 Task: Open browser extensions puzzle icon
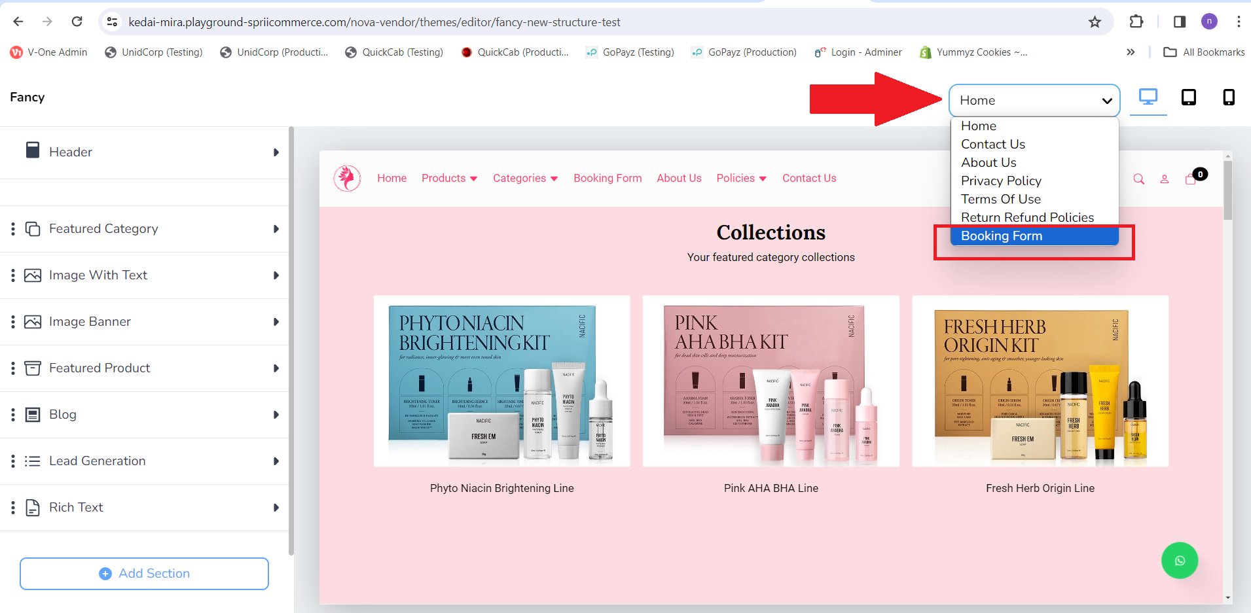pos(1136,22)
